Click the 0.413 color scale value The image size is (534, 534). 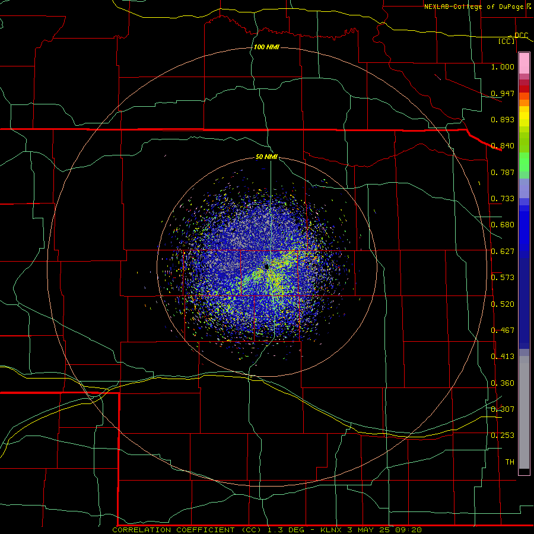coord(503,357)
